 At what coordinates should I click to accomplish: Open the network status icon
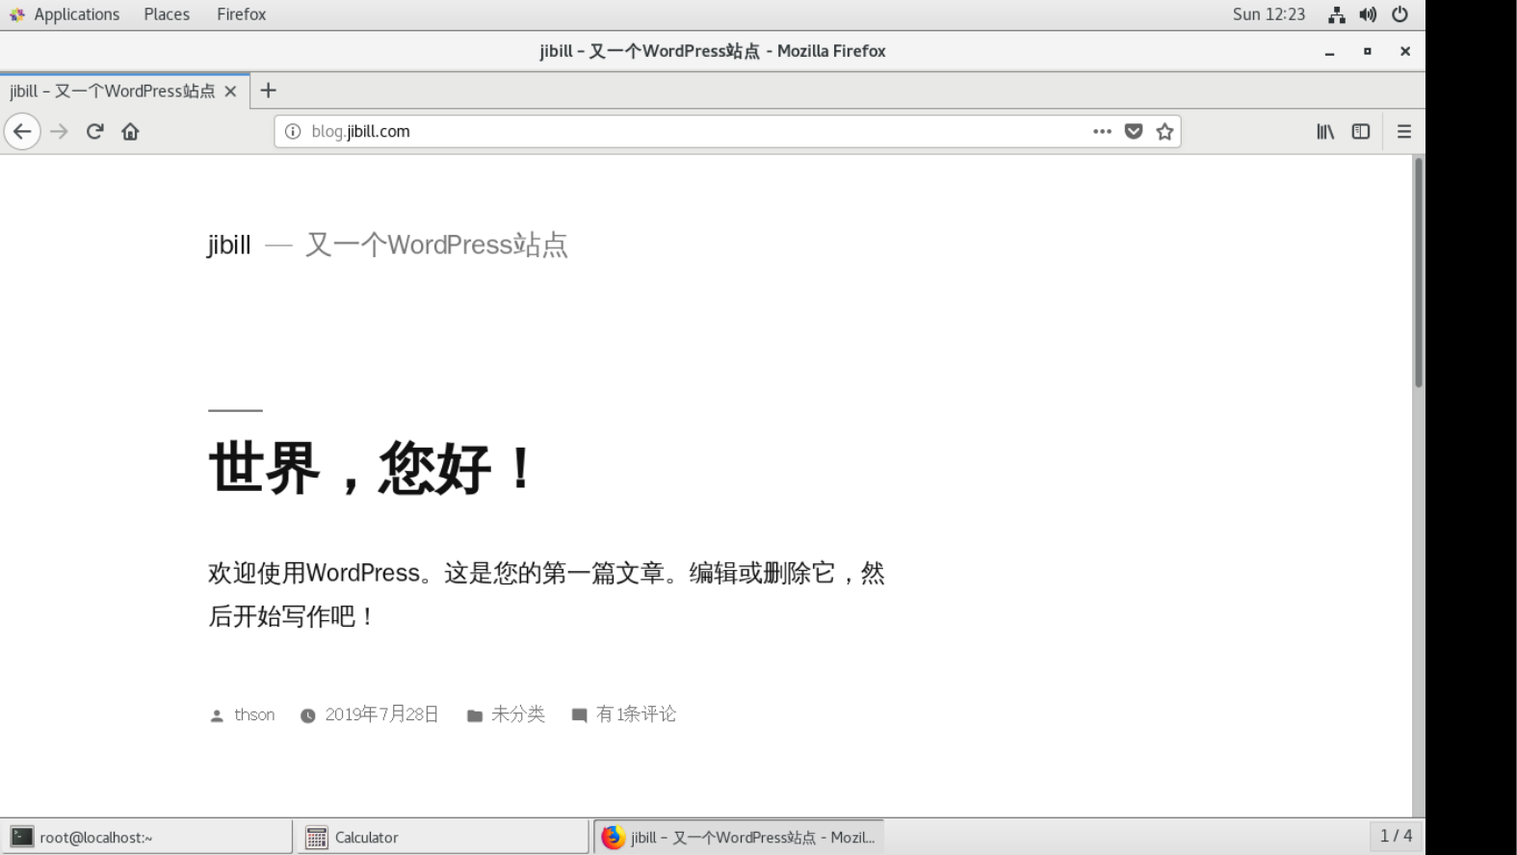1337,14
